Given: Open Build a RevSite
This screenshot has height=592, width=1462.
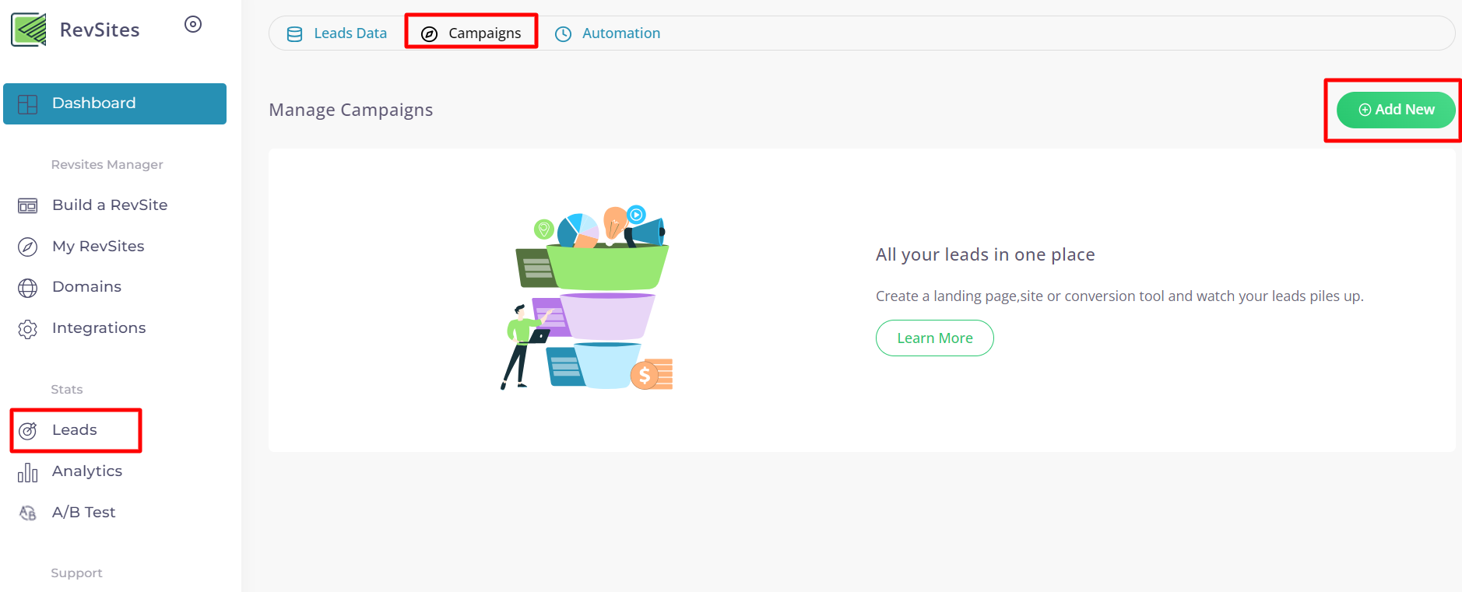Looking at the screenshot, I should click(x=110, y=205).
